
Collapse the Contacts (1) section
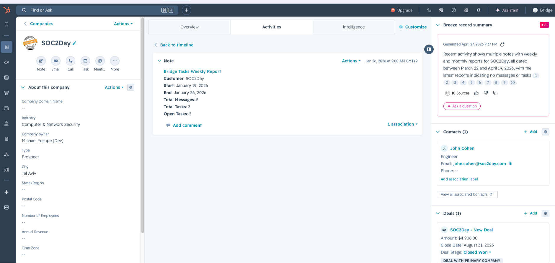438,132
